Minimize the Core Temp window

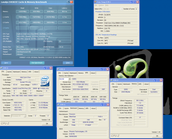(x=131, y=2)
